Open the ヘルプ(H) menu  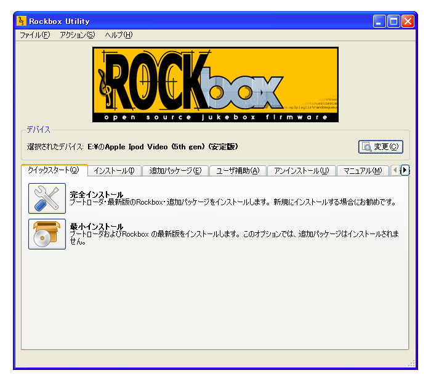tap(119, 35)
